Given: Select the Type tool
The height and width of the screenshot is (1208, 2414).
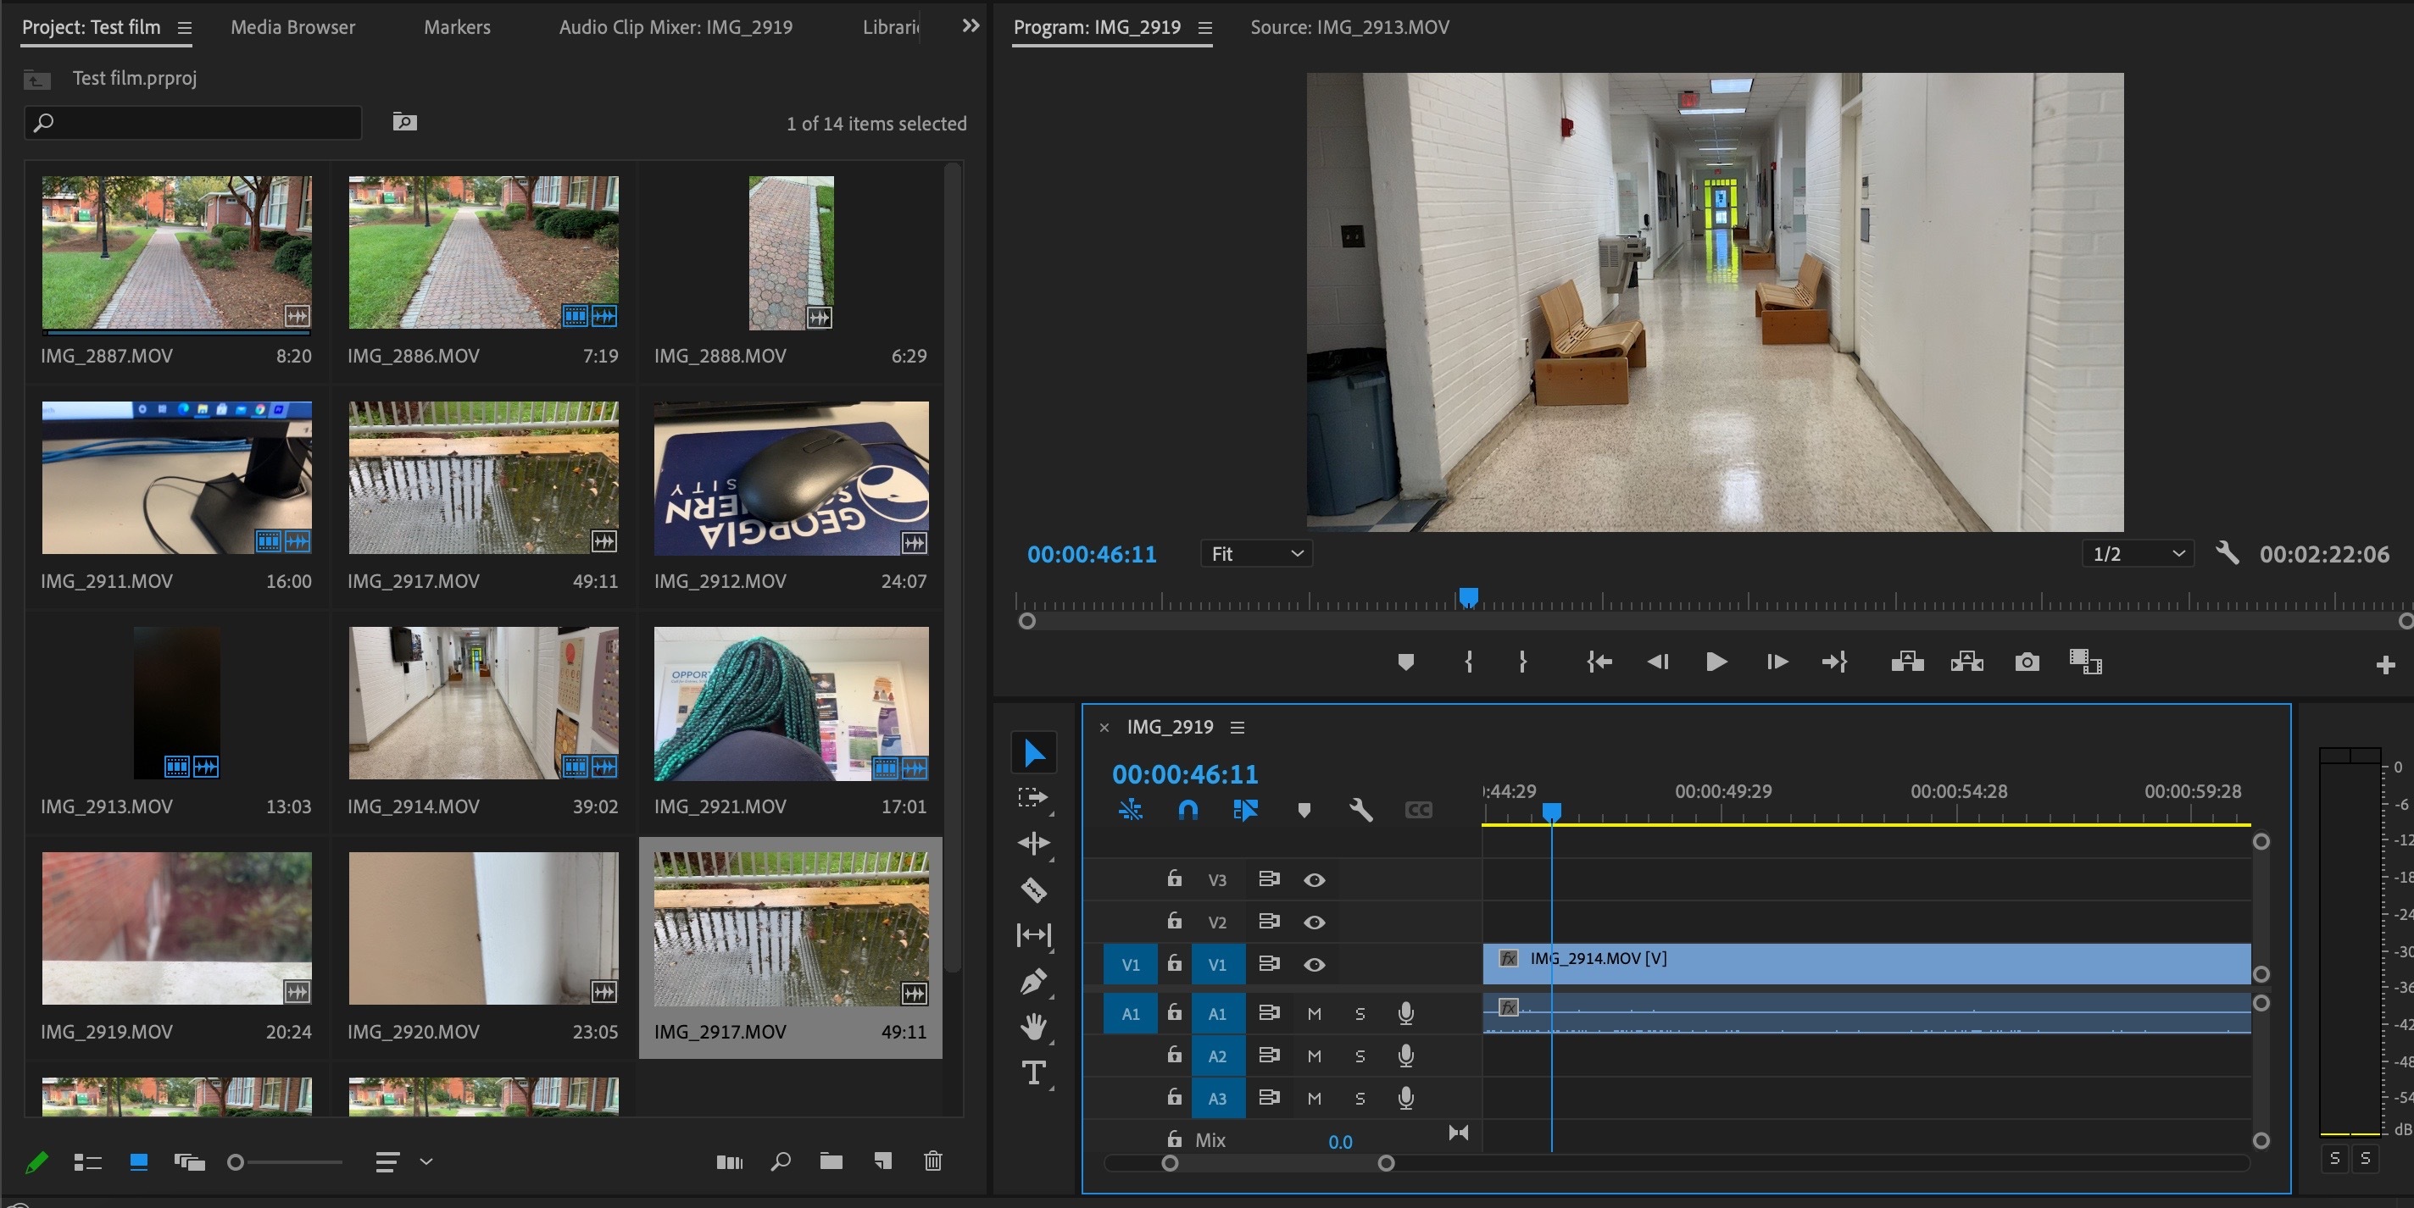Looking at the screenshot, I should pyautogui.click(x=1033, y=1072).
